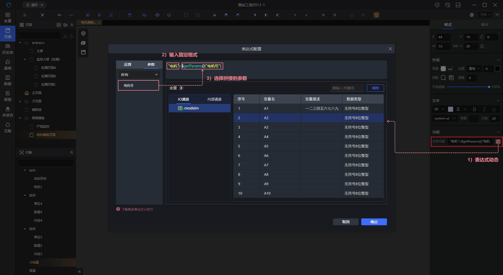The image size is (503, 275).
Task: Open the 所有 parameter filter dropdown
Action: pyautogui.click(x=139, y=75)
